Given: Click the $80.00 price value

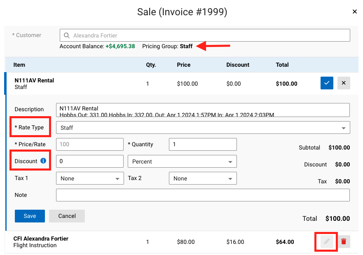Looking at the screenshot, I should 186,242.
